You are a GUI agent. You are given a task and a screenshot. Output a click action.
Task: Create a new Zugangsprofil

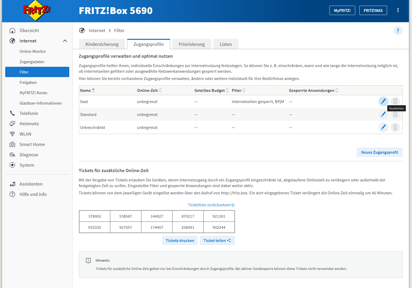click(379, 152)
